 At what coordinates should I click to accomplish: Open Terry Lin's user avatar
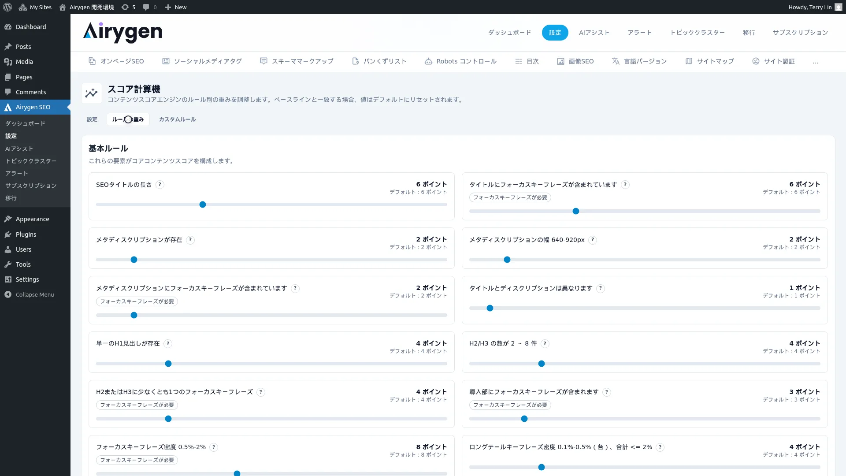click(x=838, y=7)
